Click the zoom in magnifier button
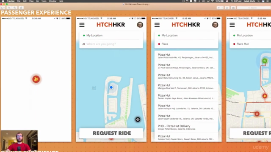The width and height of the screenshot is (271, 152). tap(15, 8)
